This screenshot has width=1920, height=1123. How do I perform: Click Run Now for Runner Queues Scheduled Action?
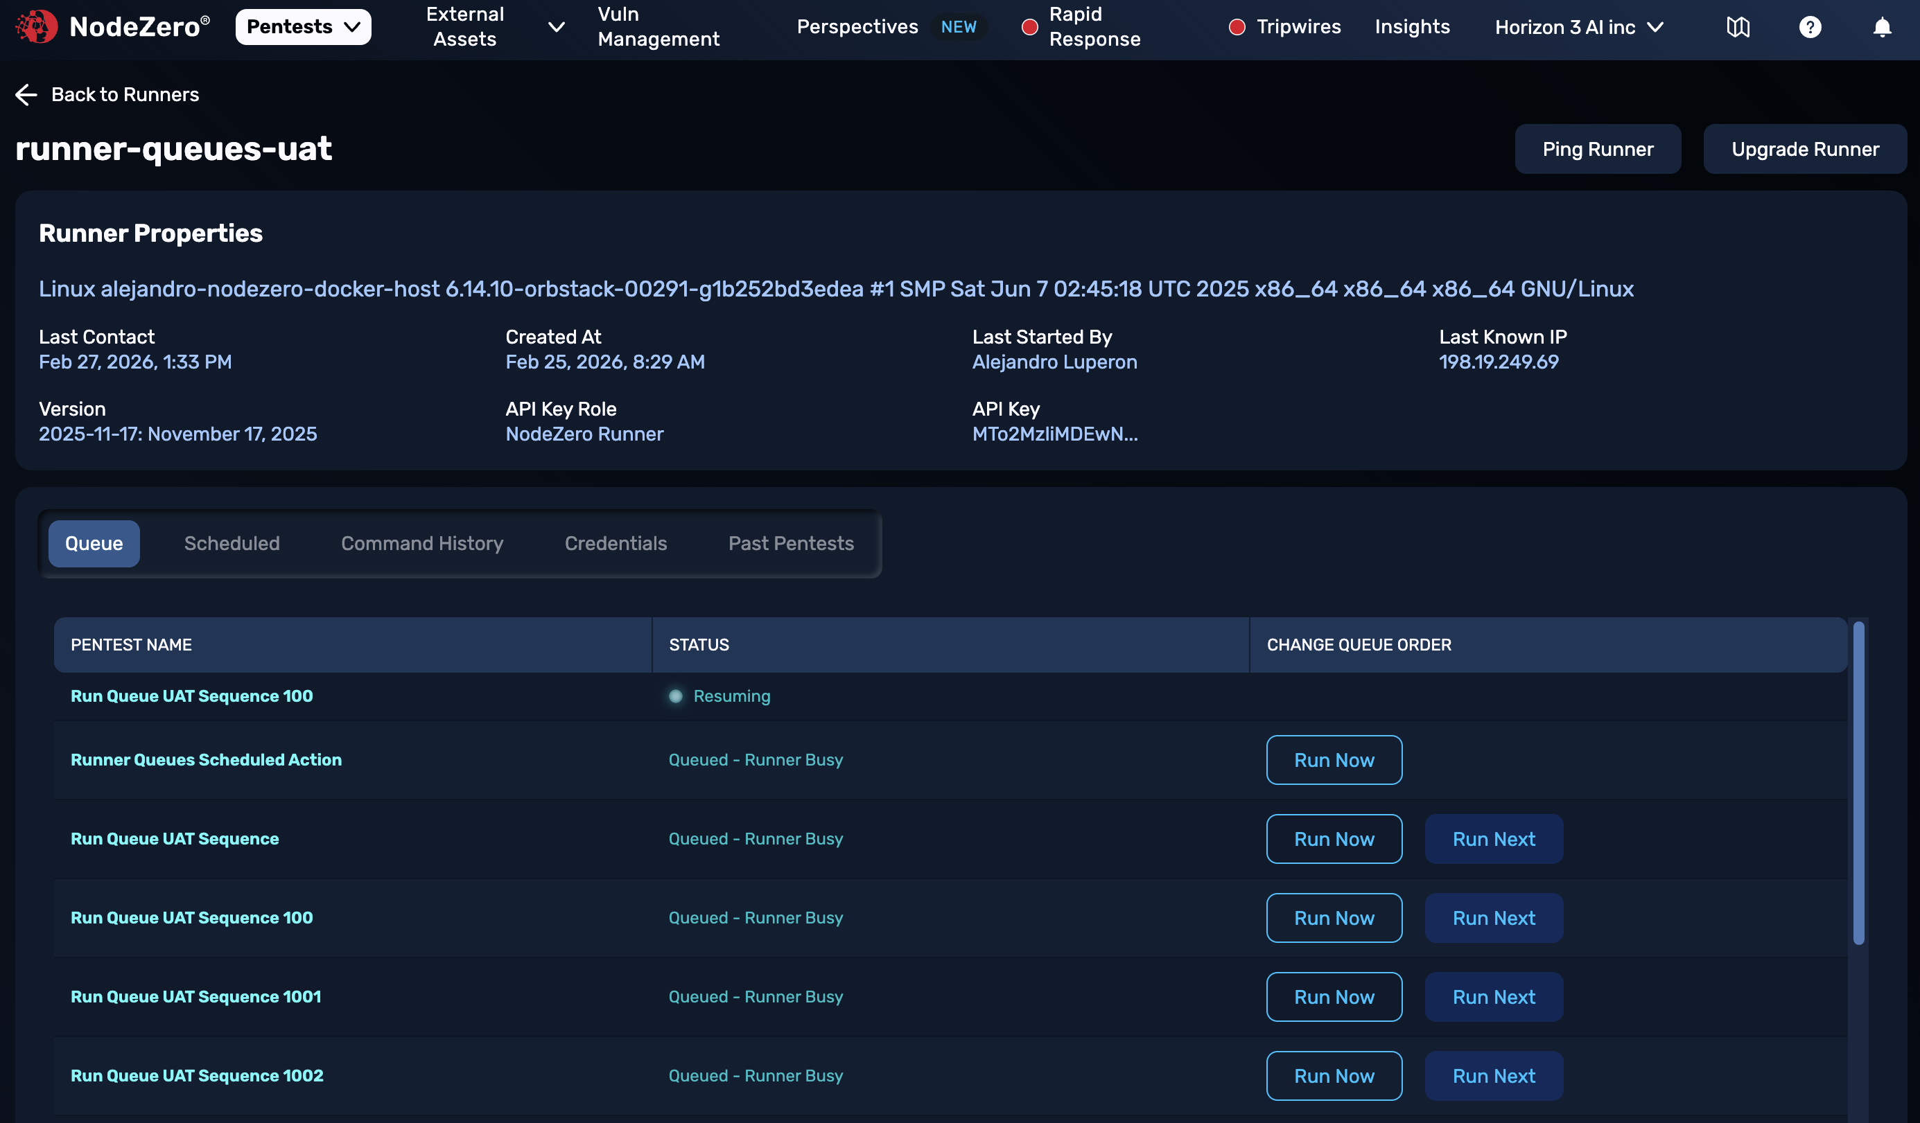pos(1334,760)
